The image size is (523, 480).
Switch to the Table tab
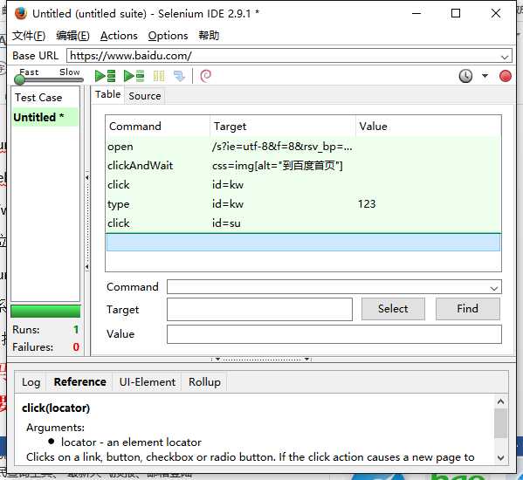pyautogui.click(x=107, y=94)
